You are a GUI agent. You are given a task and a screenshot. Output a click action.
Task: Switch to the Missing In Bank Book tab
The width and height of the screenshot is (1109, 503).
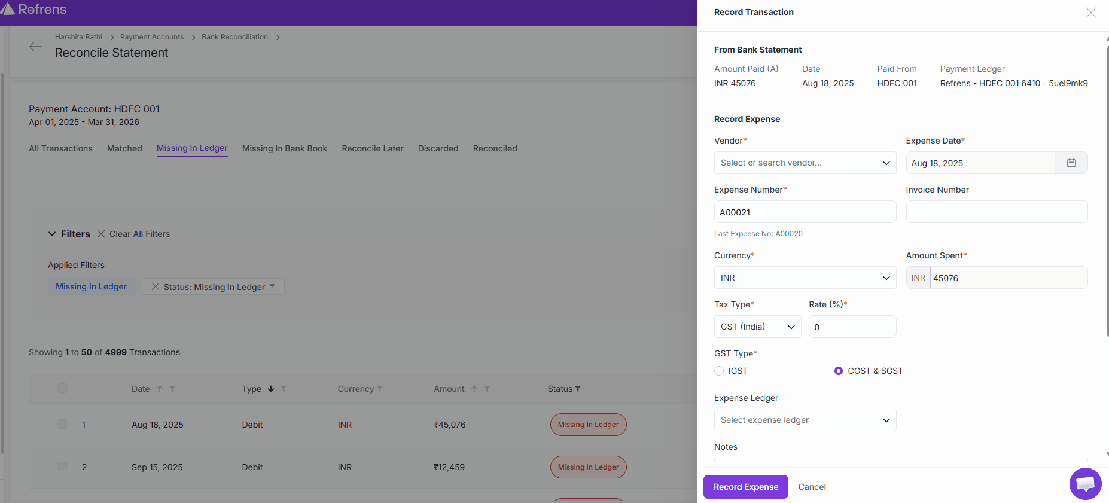[x=285, y=148]
